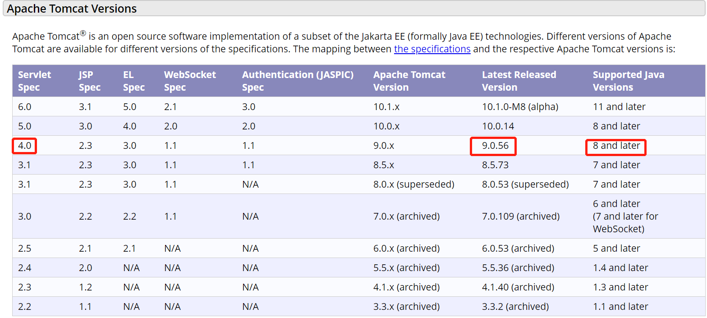Click WebSocket "N/A" in the 6.0.x row
Image resolution: width=707 pixels, height=318 pixels.
[x=172, y=249]
